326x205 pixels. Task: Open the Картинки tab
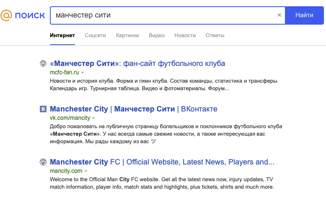[127, 35]
